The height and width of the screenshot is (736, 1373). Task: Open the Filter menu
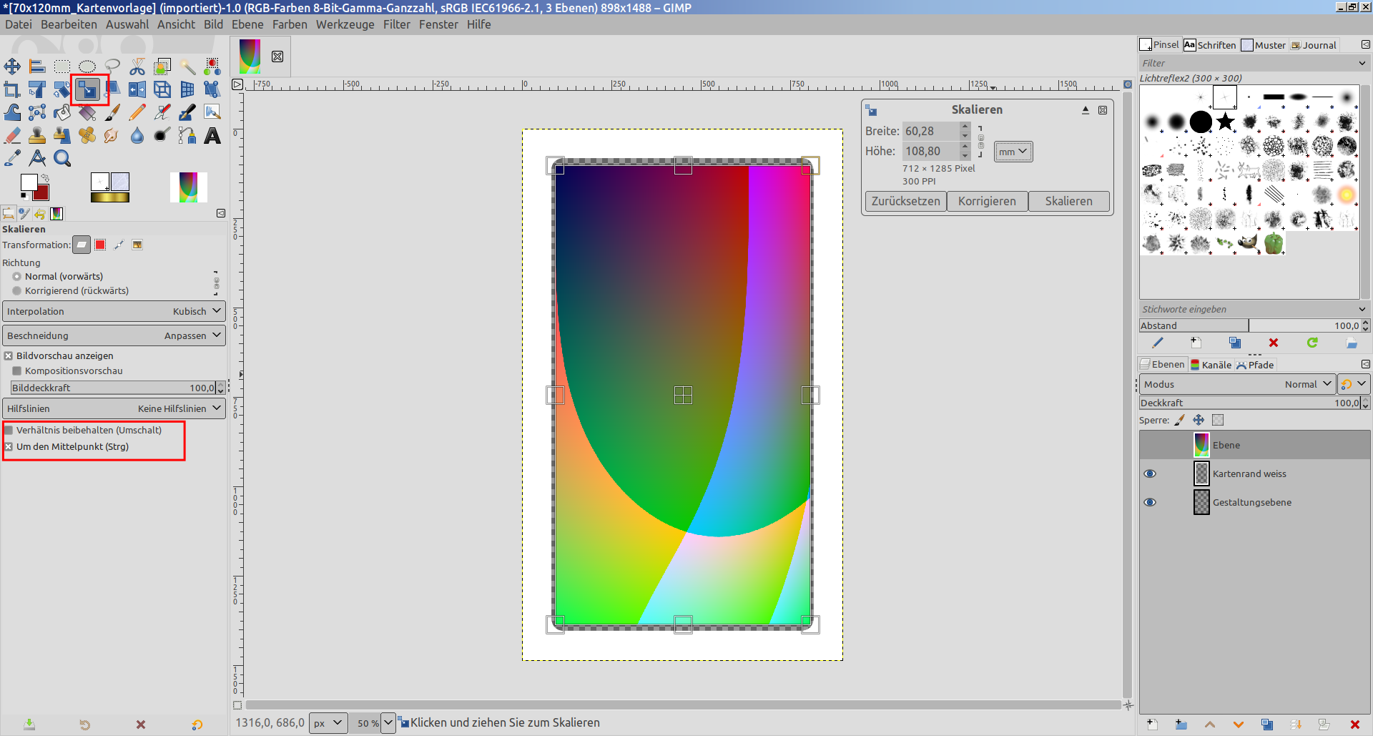point(396,24)
